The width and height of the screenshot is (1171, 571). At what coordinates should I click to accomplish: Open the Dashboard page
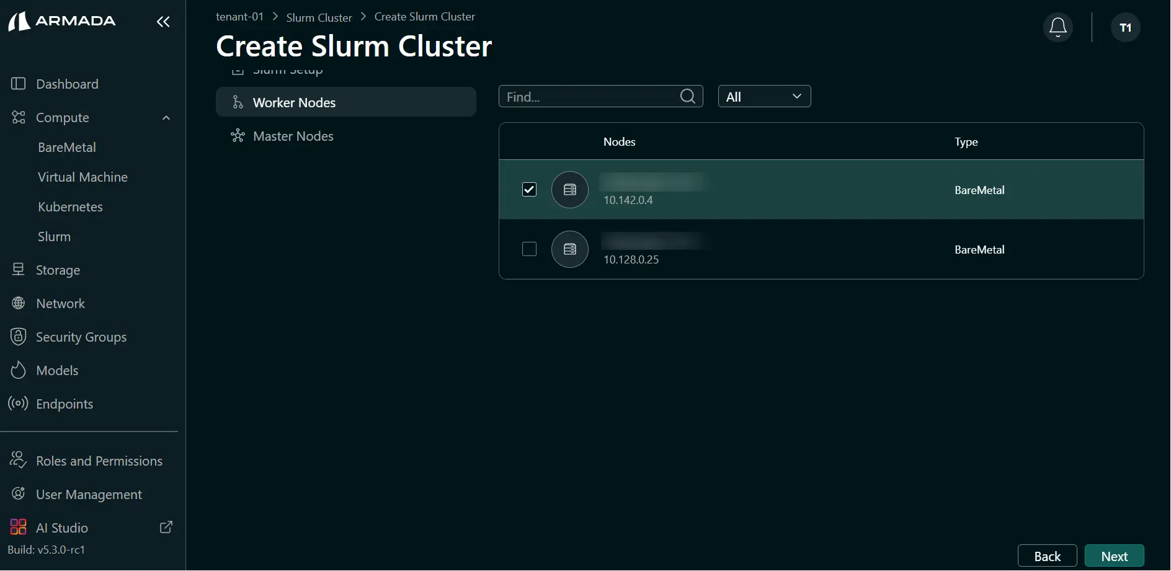[x=67, y=84]
